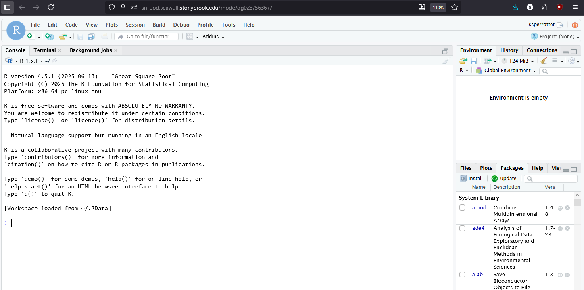Open the abind package documentation link
Screen dimensions: 584x290
click(x=479, y=207)
